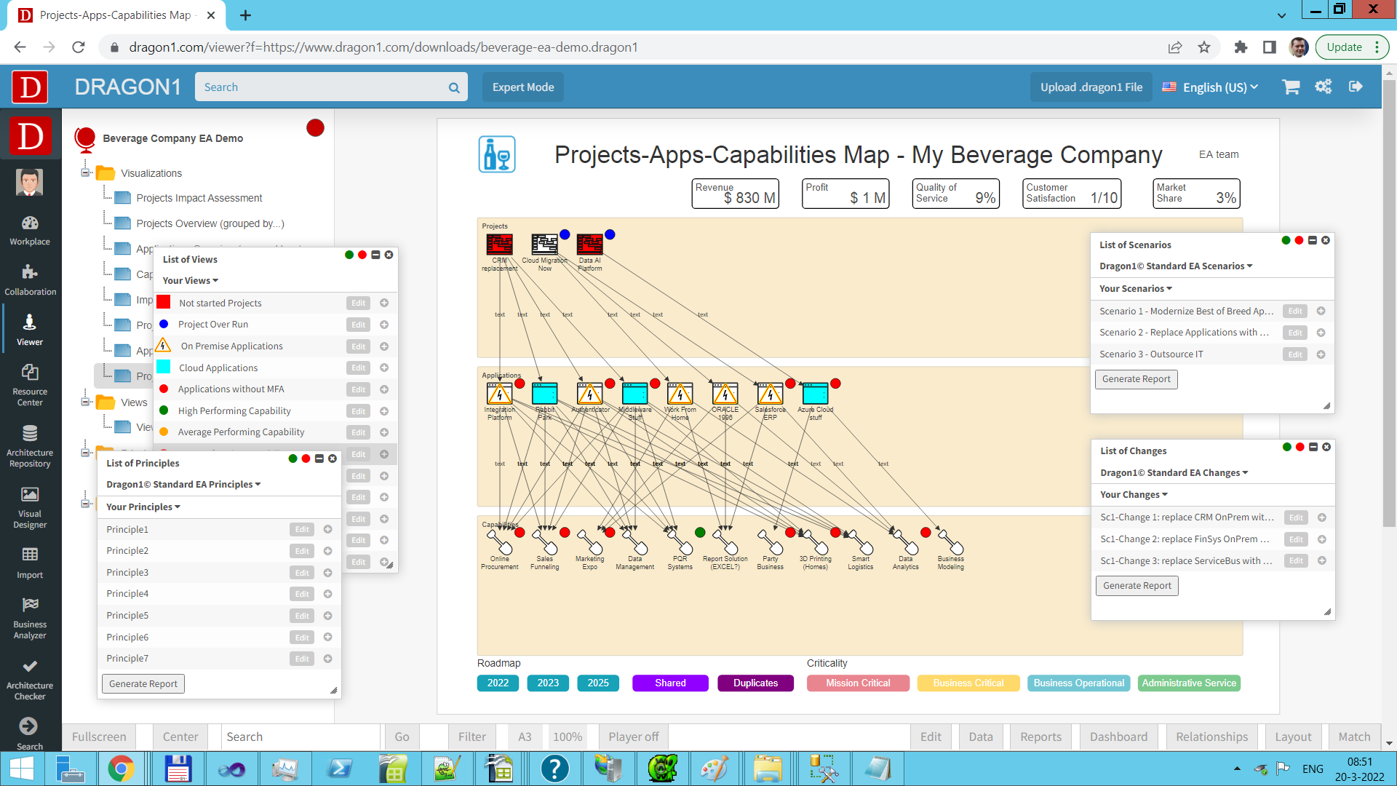This screenshot has height=786, width=1397.
Task: Open the Dashboard tab in bottom bar
Action: click(1118, 737)
